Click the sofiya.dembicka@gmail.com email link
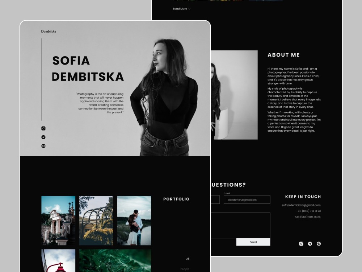The height and width of the screenshot is (272, 362). [301, 205]
